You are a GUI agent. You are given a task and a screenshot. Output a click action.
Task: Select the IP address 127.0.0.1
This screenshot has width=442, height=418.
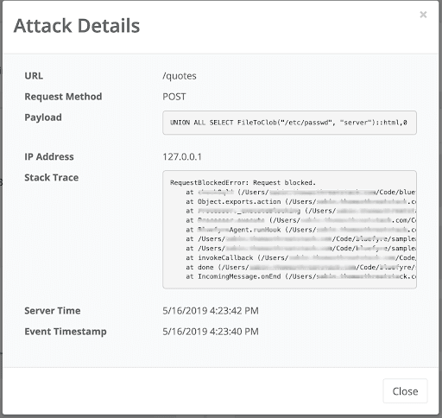coord(182,156)
